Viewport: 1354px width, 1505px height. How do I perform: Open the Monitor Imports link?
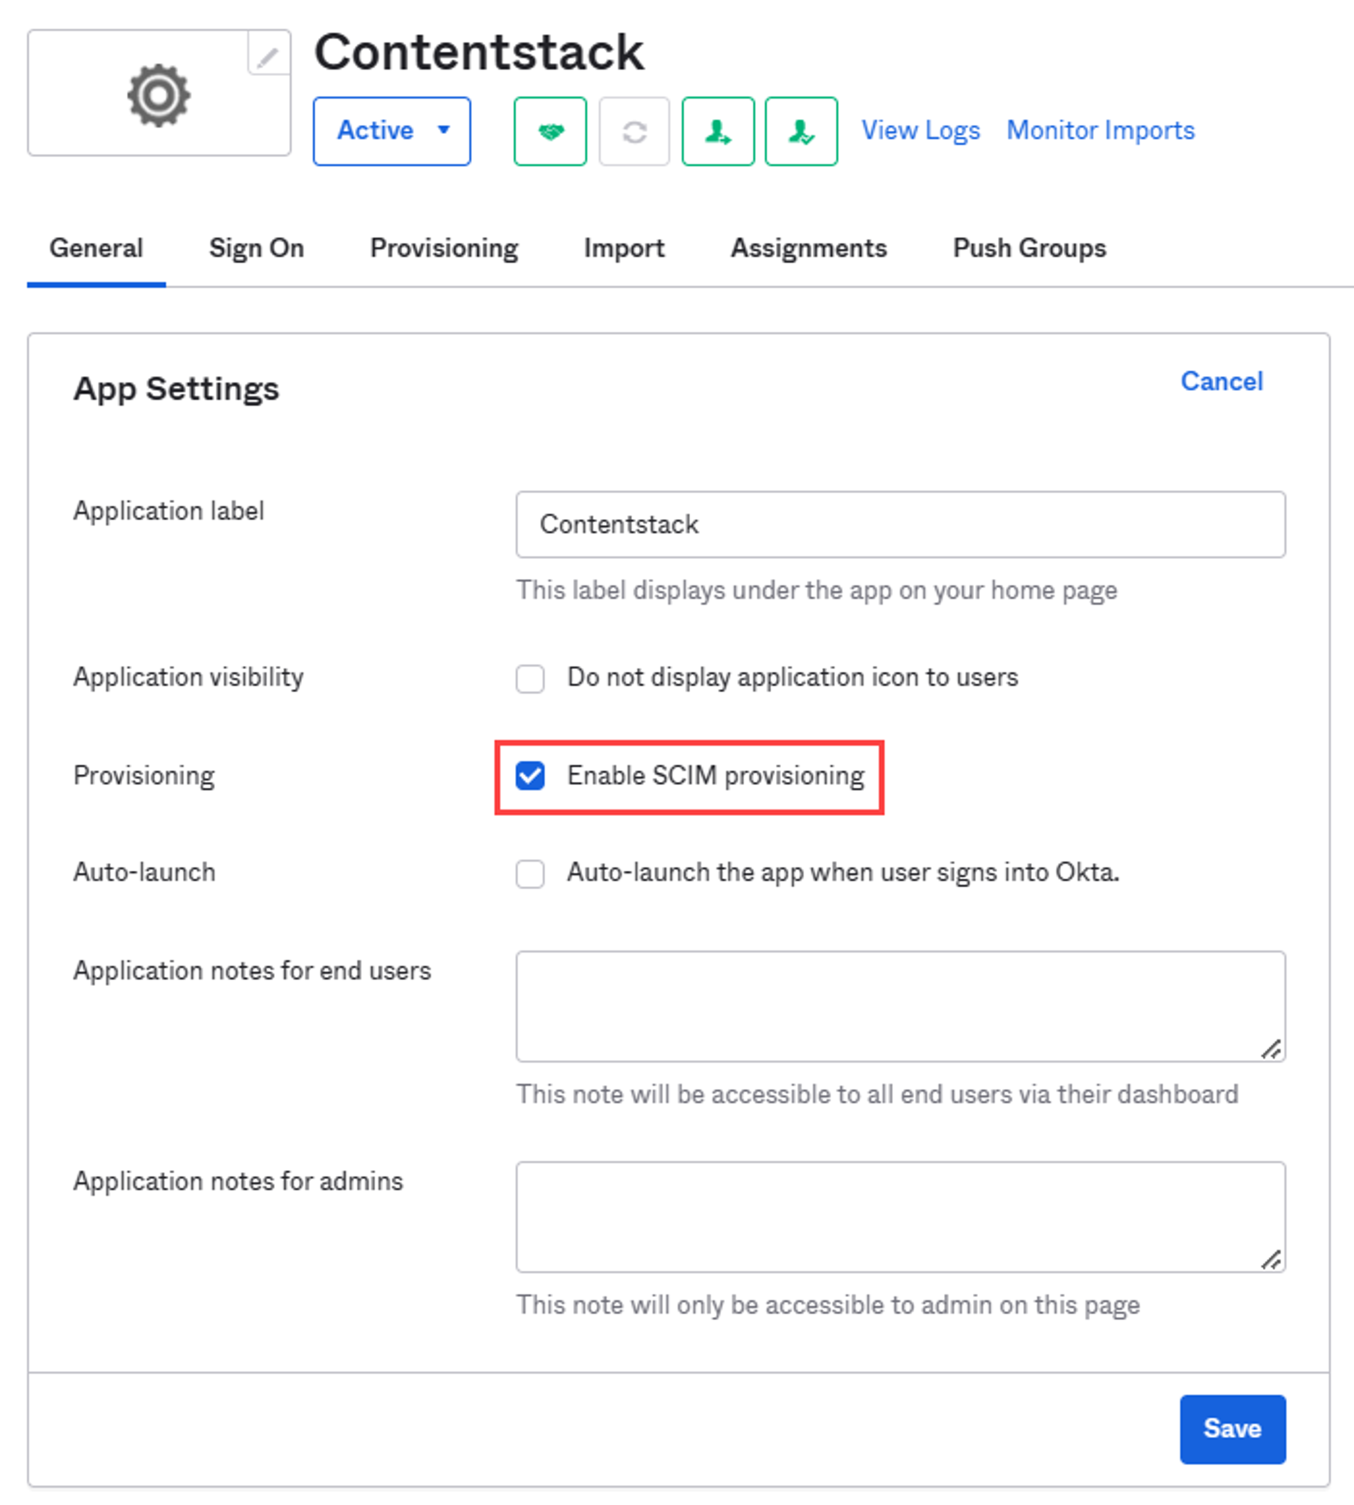[1100, 130]
